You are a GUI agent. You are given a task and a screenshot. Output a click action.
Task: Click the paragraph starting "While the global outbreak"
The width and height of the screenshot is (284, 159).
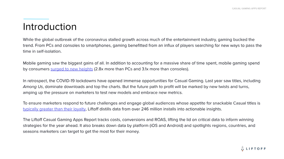click(142, 46)
